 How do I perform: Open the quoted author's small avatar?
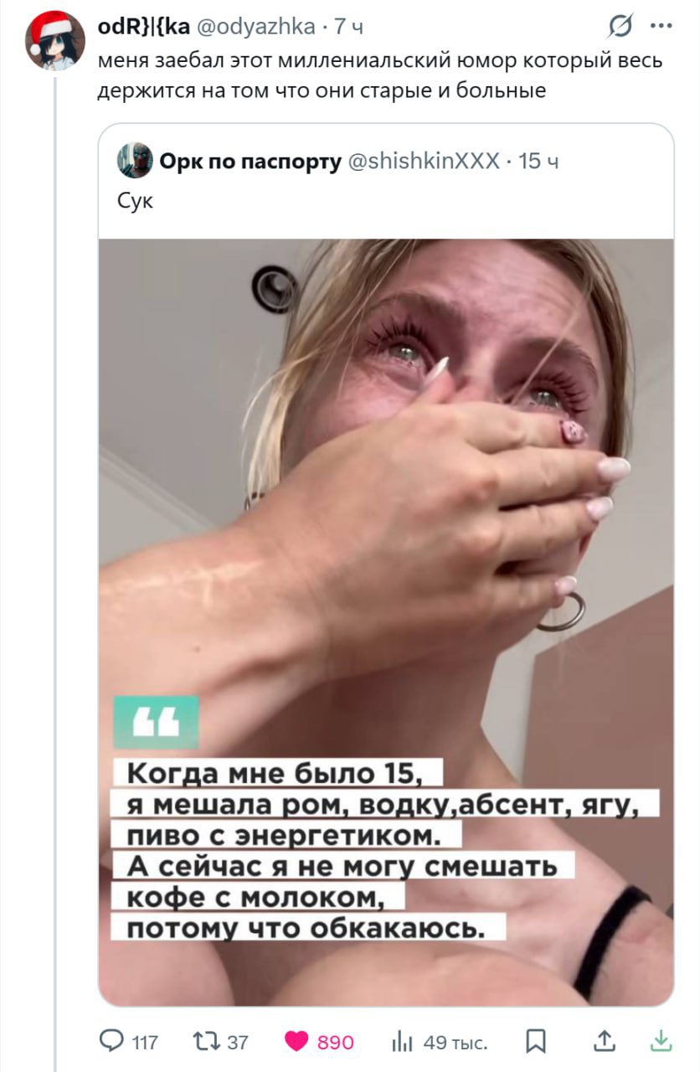coord(135,160)
